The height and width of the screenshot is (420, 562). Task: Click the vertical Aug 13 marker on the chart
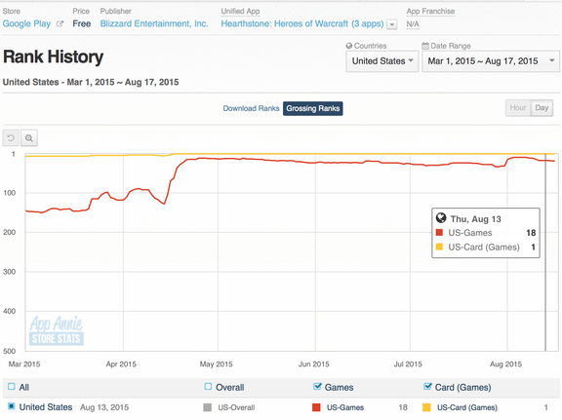[x=545, y=252]
